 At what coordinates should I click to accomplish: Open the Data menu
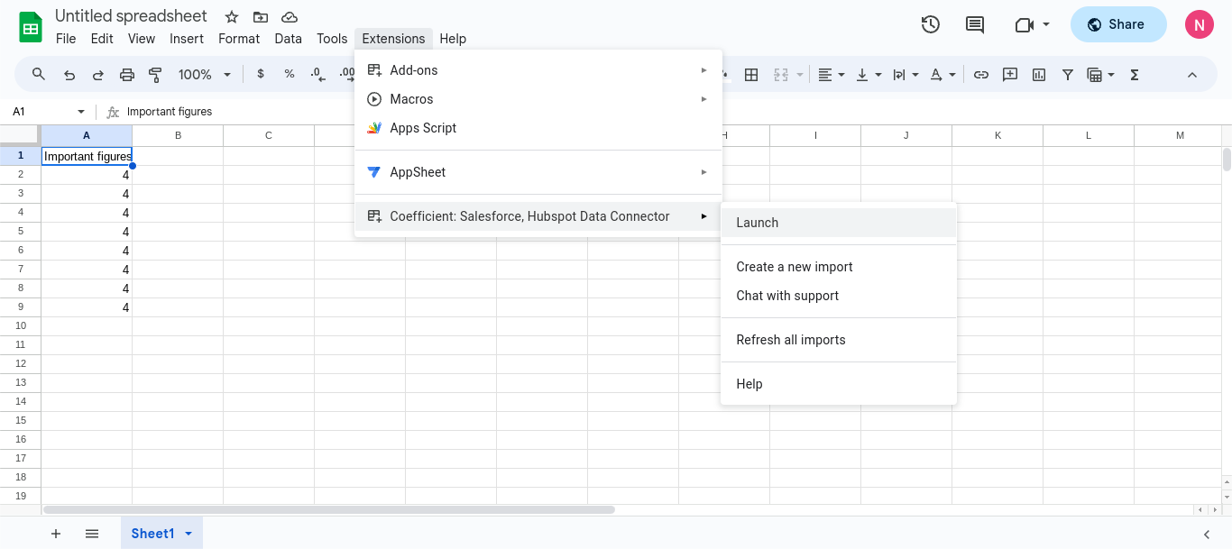click(288, 39)
